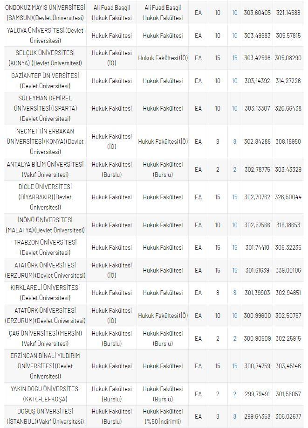Click the Hukuk Fakültesi (%50 İndirimli) cell
Screen dimensions: 308x428
point(163,416)
